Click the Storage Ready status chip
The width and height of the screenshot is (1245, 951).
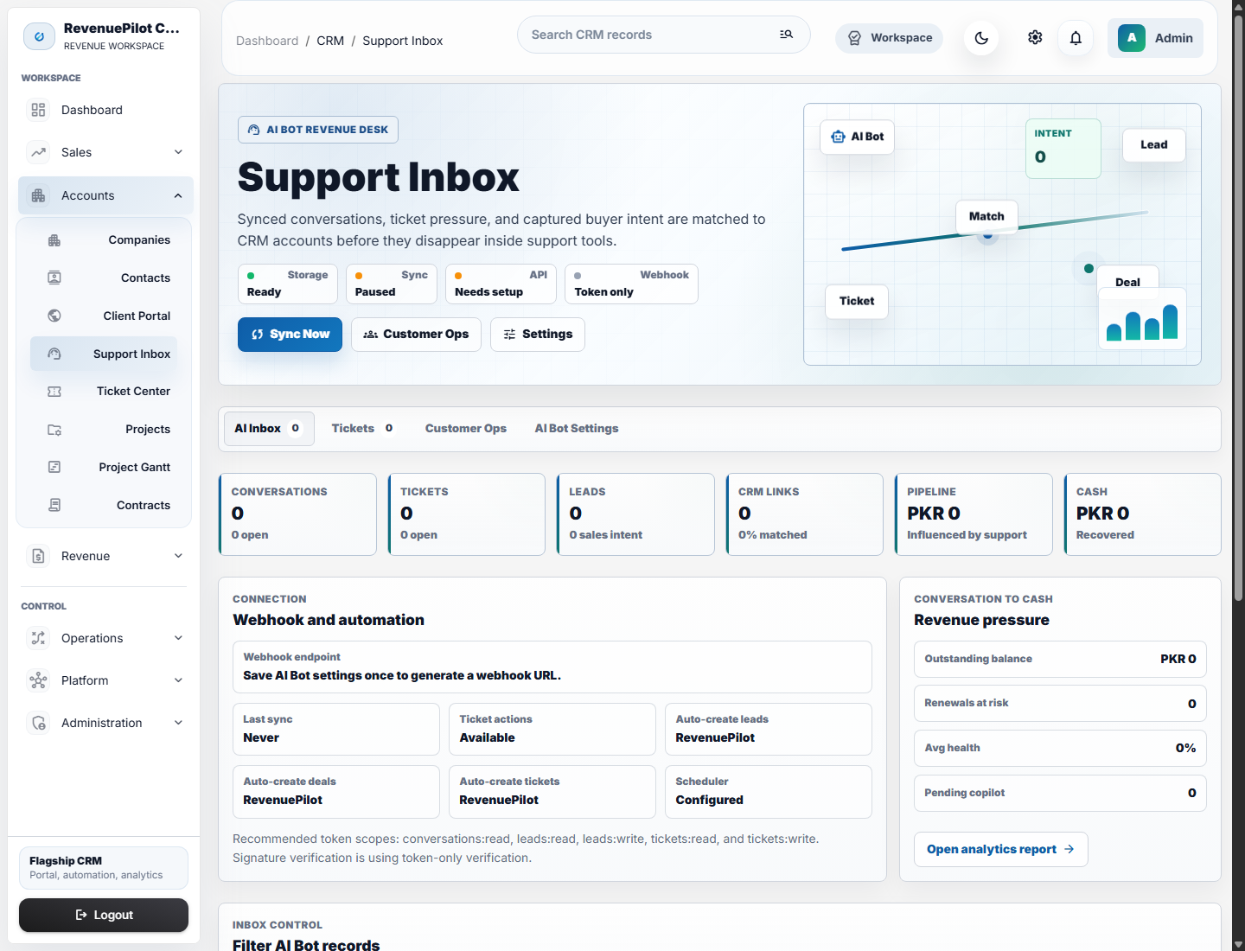pyautogui.click(x=288, y=284)
